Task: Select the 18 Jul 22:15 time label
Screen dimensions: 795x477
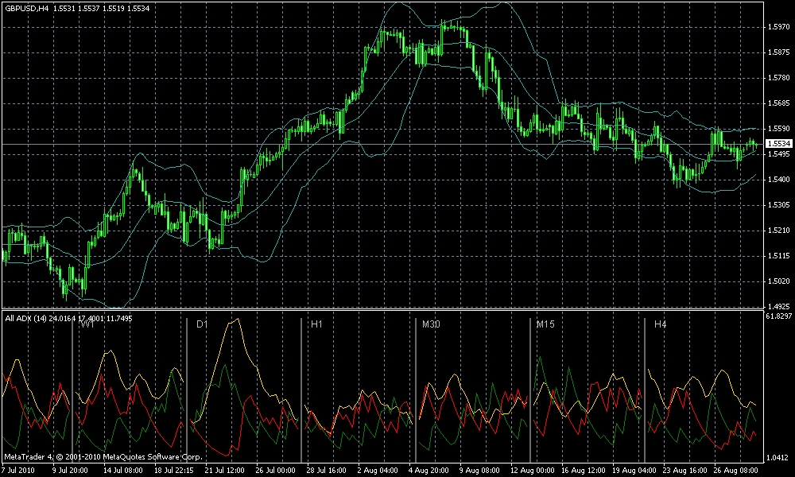Action: (x=173, y=471)
